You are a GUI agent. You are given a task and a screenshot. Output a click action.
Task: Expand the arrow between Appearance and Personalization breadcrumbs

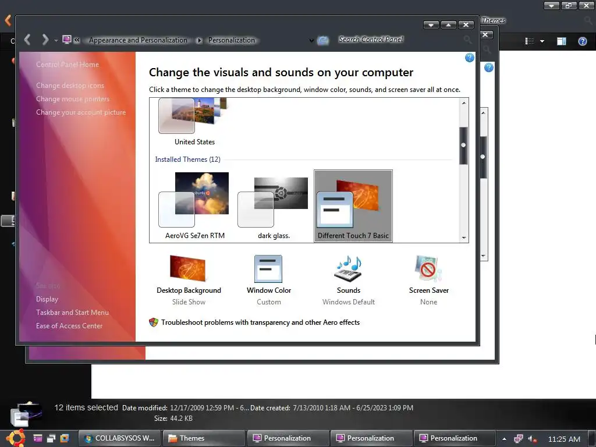[x=199, y=40]
